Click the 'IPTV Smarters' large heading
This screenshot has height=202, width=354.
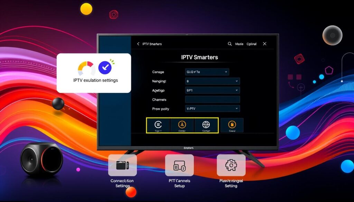(x=199, y=57)
